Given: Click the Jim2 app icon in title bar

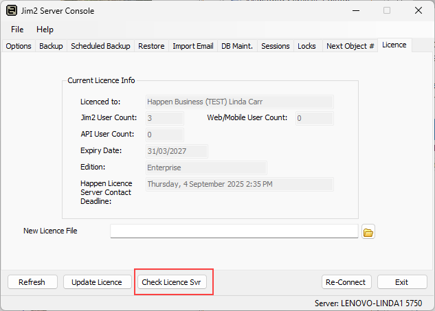Looking at the screenshot, I should point(12,10).
